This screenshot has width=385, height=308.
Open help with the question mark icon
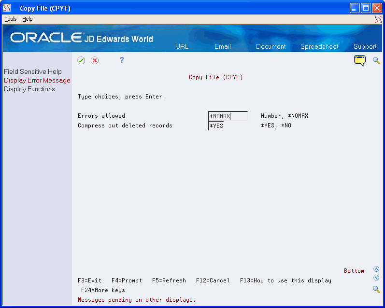point(122,60)
